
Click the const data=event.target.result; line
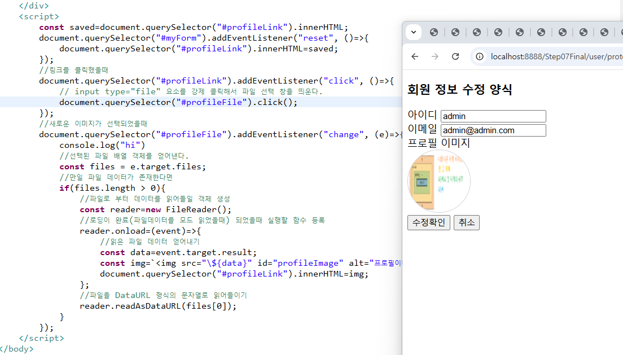(x=178, y=252)
